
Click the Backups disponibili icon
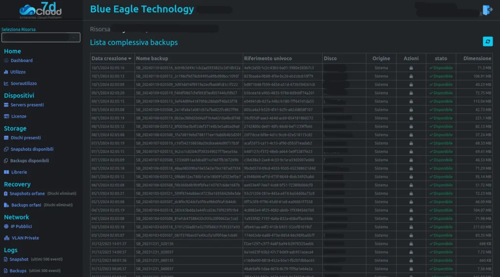pyautogui.click(x=6, y=161)
